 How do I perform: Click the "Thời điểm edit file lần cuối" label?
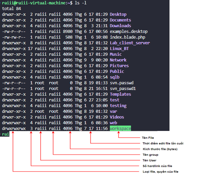pyautogui.click(x=163, y=143)
